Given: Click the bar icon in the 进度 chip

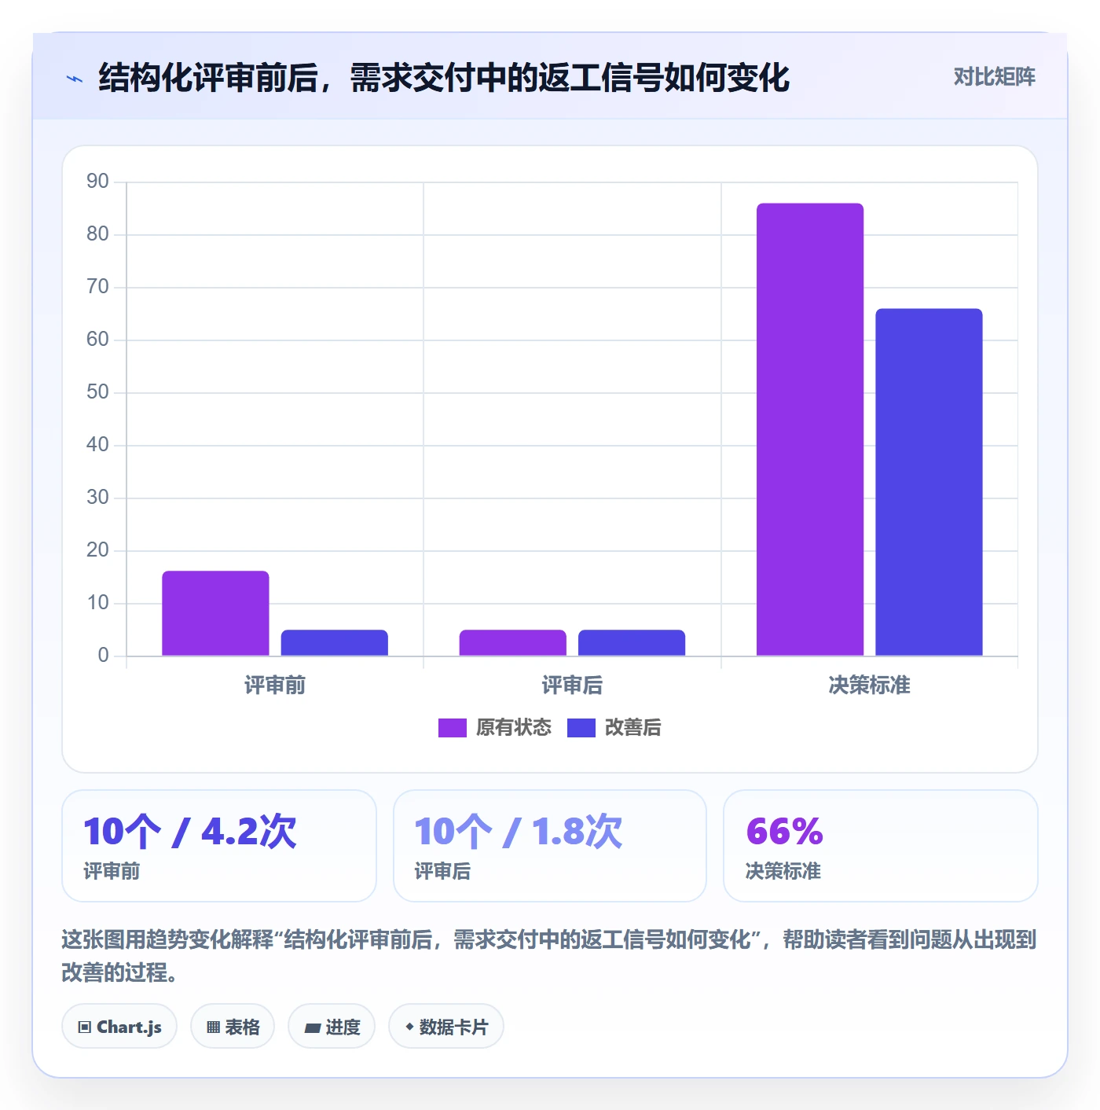Looking at the screenshot, I should (313, 1028).
